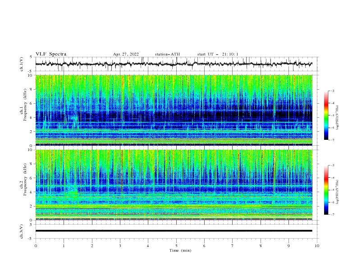Click the "-3" label on ch.1 colorbar

coord(332,91)
